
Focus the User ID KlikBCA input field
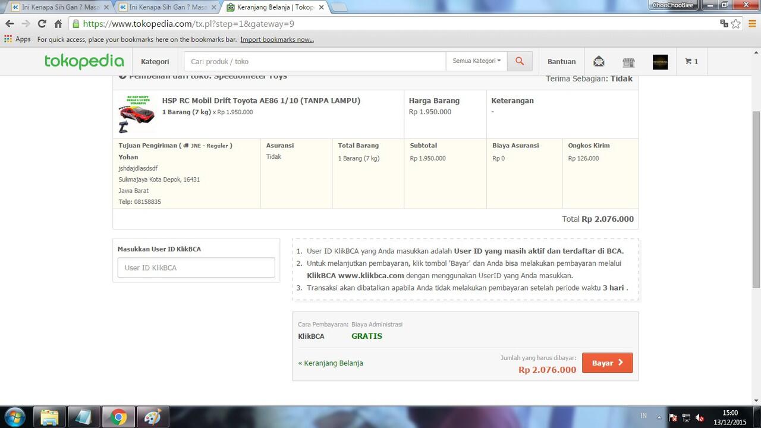click(196, 267)
